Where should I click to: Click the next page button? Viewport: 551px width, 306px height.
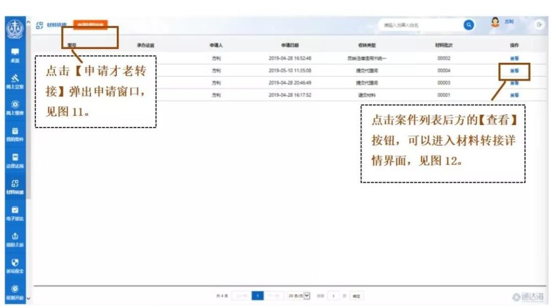(274, 296)
